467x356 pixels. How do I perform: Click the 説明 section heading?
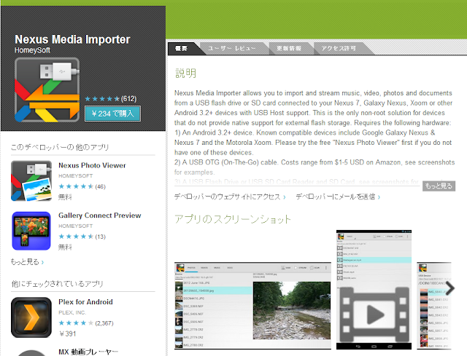[185, 73]
